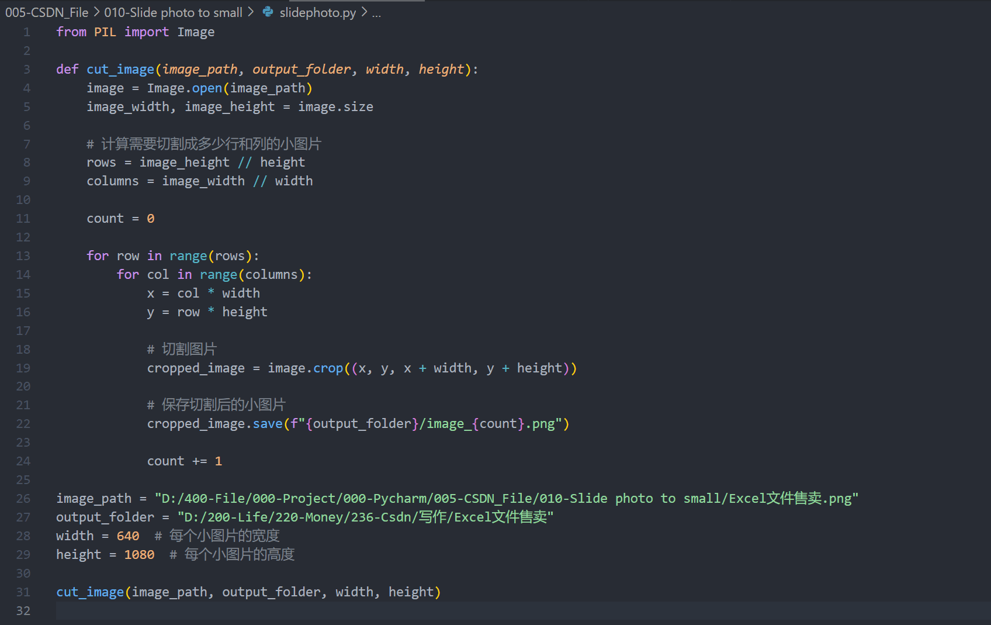Place cursor on empty line 32

tap(524, 611)
